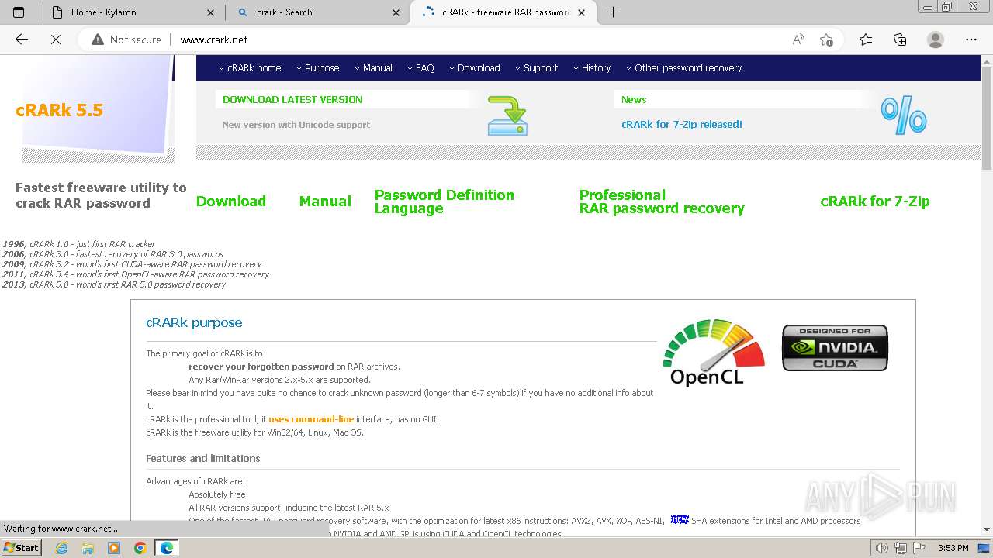993x558 pixels.
Task: Open Collections icon
Action: [x=900, y=40]
